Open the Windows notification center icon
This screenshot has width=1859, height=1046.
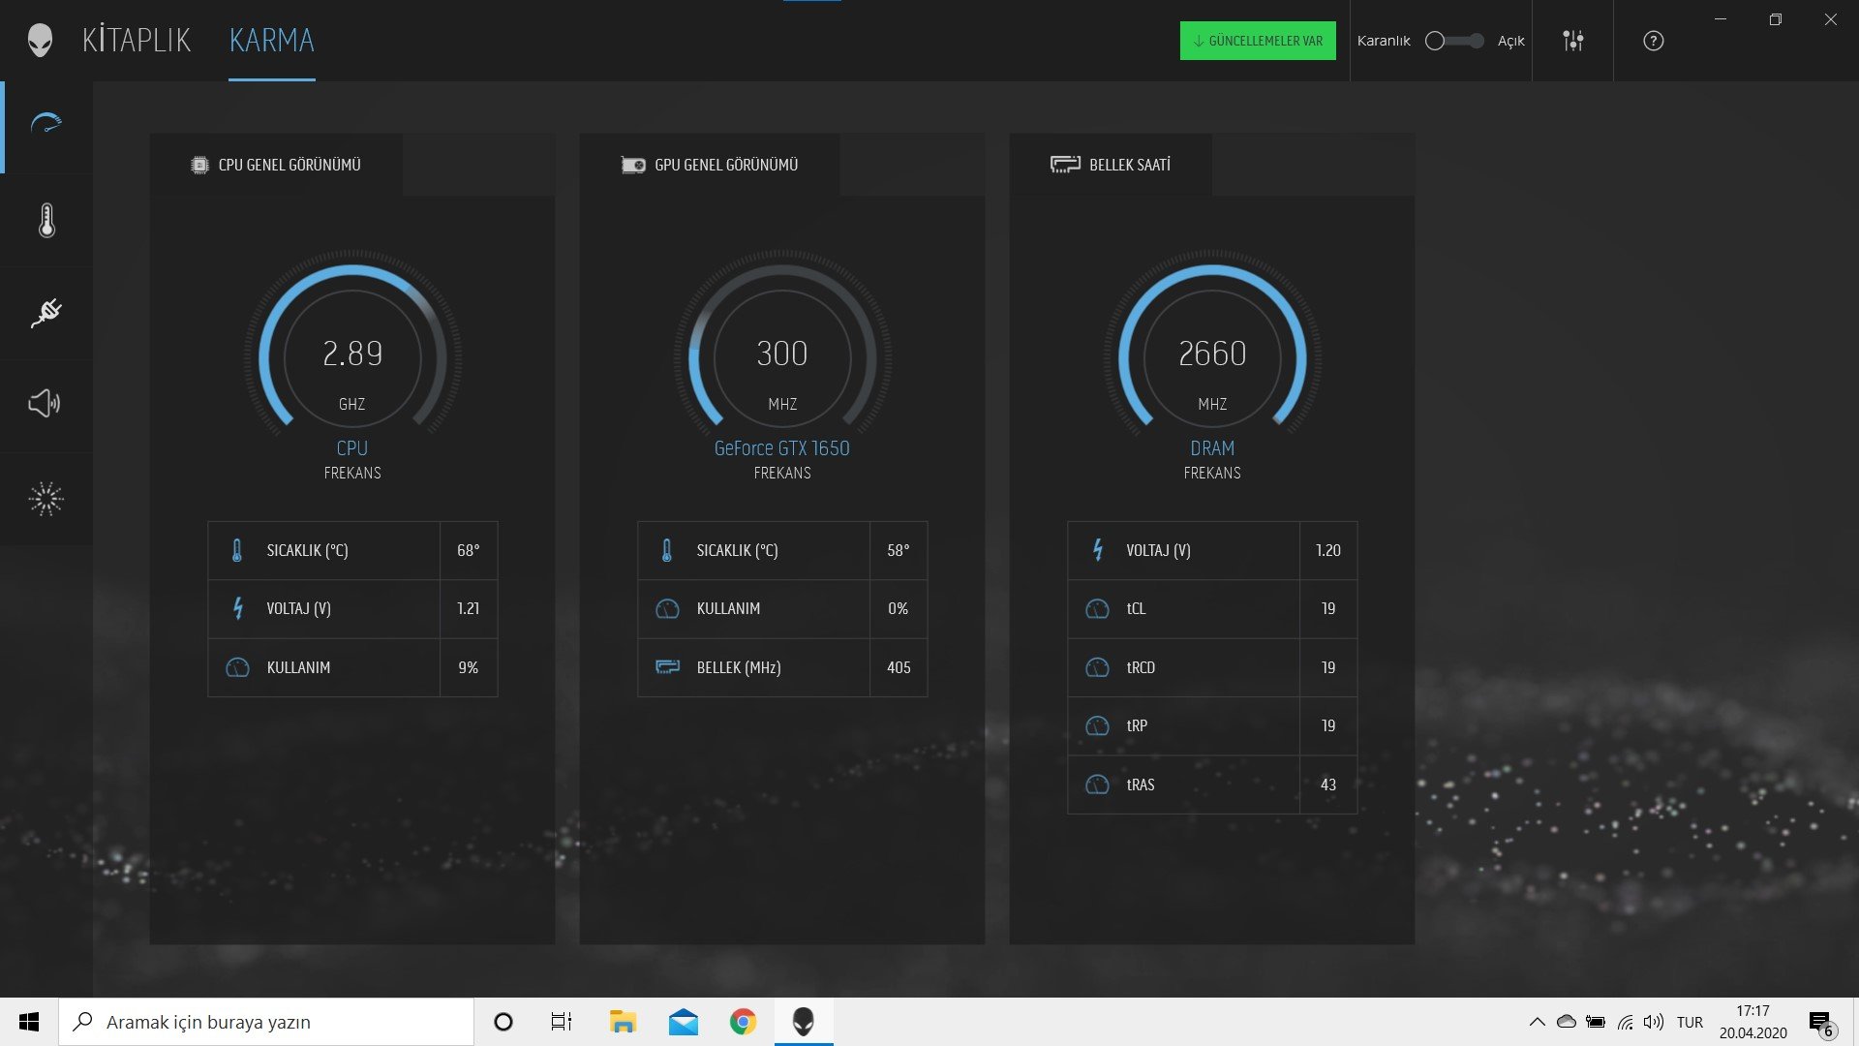pos(1820,1023)
